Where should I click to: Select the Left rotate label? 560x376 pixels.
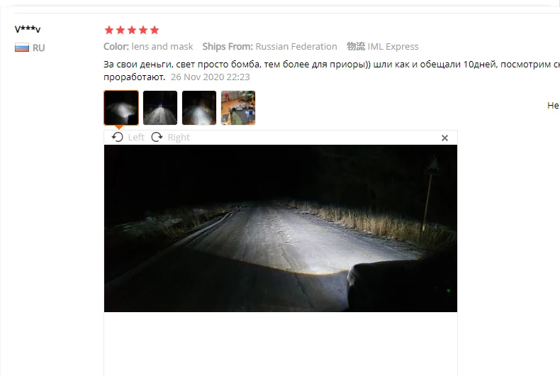tap(136, 137)
